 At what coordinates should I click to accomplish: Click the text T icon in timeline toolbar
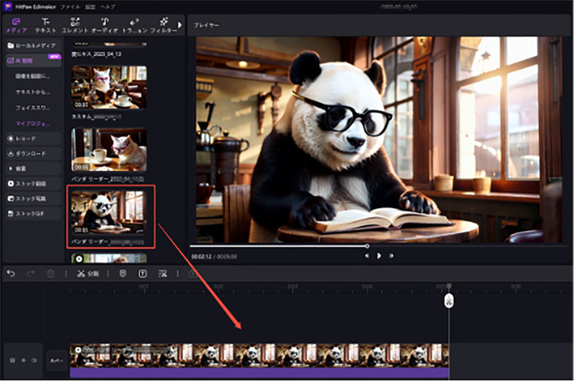[x=143, y=273]
